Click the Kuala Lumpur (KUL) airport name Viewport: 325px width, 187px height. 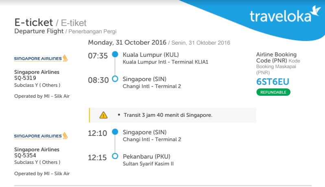pyautogui.click(x=151, y=55)
